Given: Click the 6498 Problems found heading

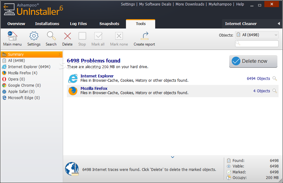Looking at the screenshot, I should click(94, 61).
